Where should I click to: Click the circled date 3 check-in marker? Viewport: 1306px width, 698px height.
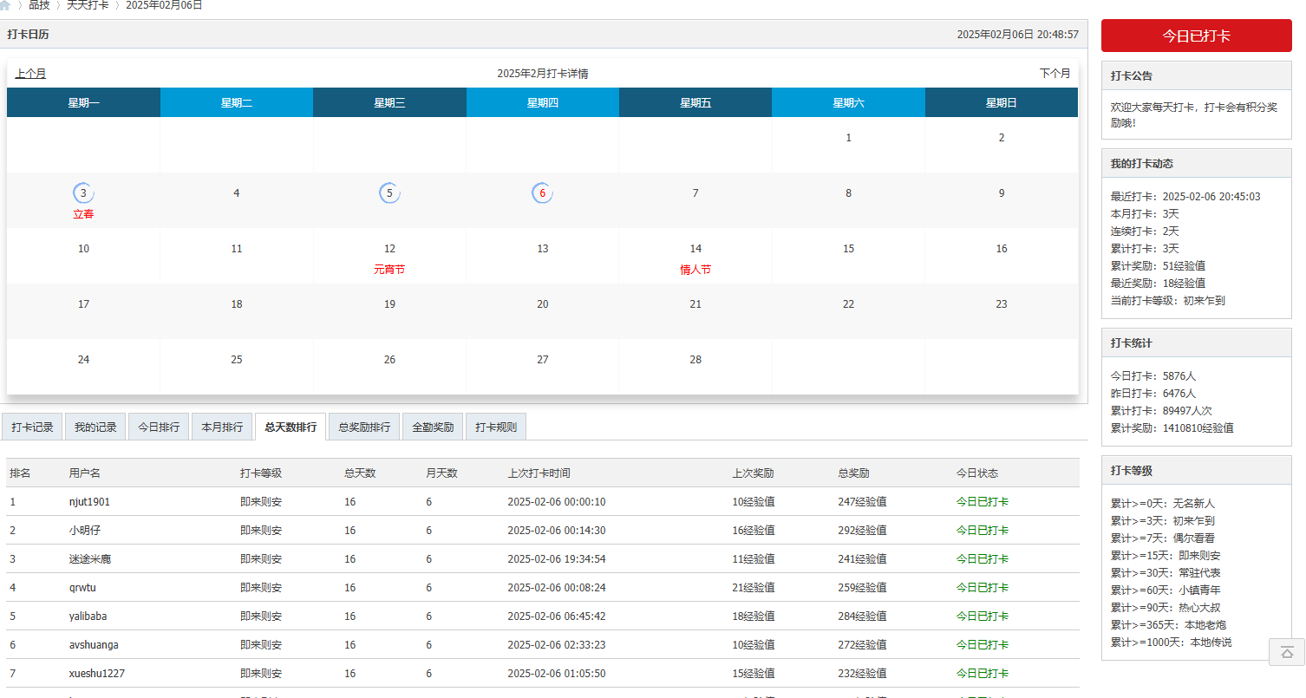coord(83,193)
